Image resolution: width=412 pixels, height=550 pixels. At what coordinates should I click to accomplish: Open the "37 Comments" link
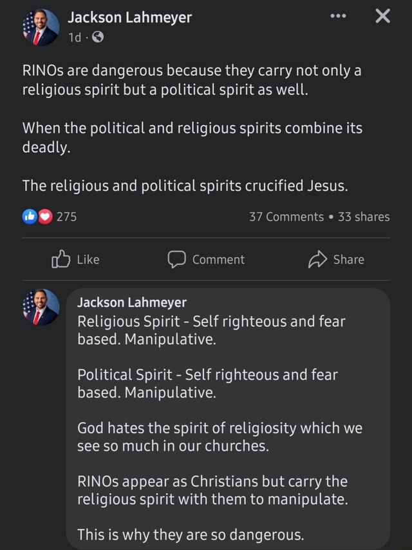[x=286, y=217]
